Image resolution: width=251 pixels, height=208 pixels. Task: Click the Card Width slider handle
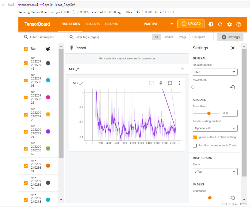(x=193, y=87)
